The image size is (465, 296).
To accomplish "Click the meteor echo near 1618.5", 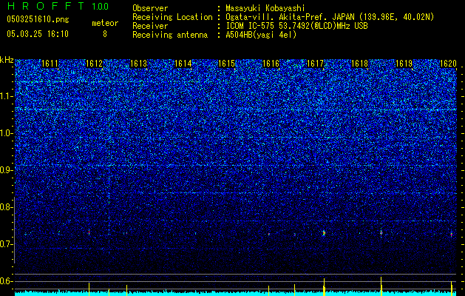I will (381, 233).
